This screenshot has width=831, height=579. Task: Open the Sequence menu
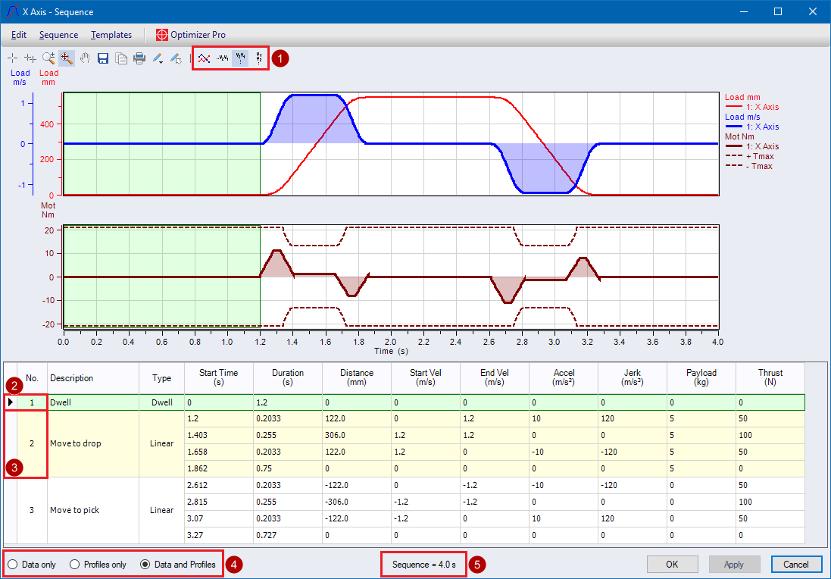click(58, 35)
